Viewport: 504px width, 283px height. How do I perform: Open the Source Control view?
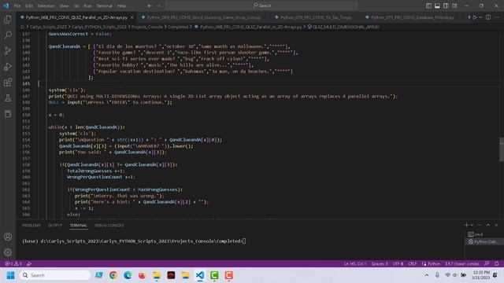tap(8, 50)
